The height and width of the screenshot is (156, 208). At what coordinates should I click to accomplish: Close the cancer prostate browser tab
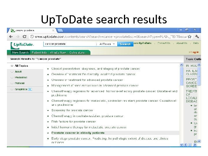click(53, 31)
